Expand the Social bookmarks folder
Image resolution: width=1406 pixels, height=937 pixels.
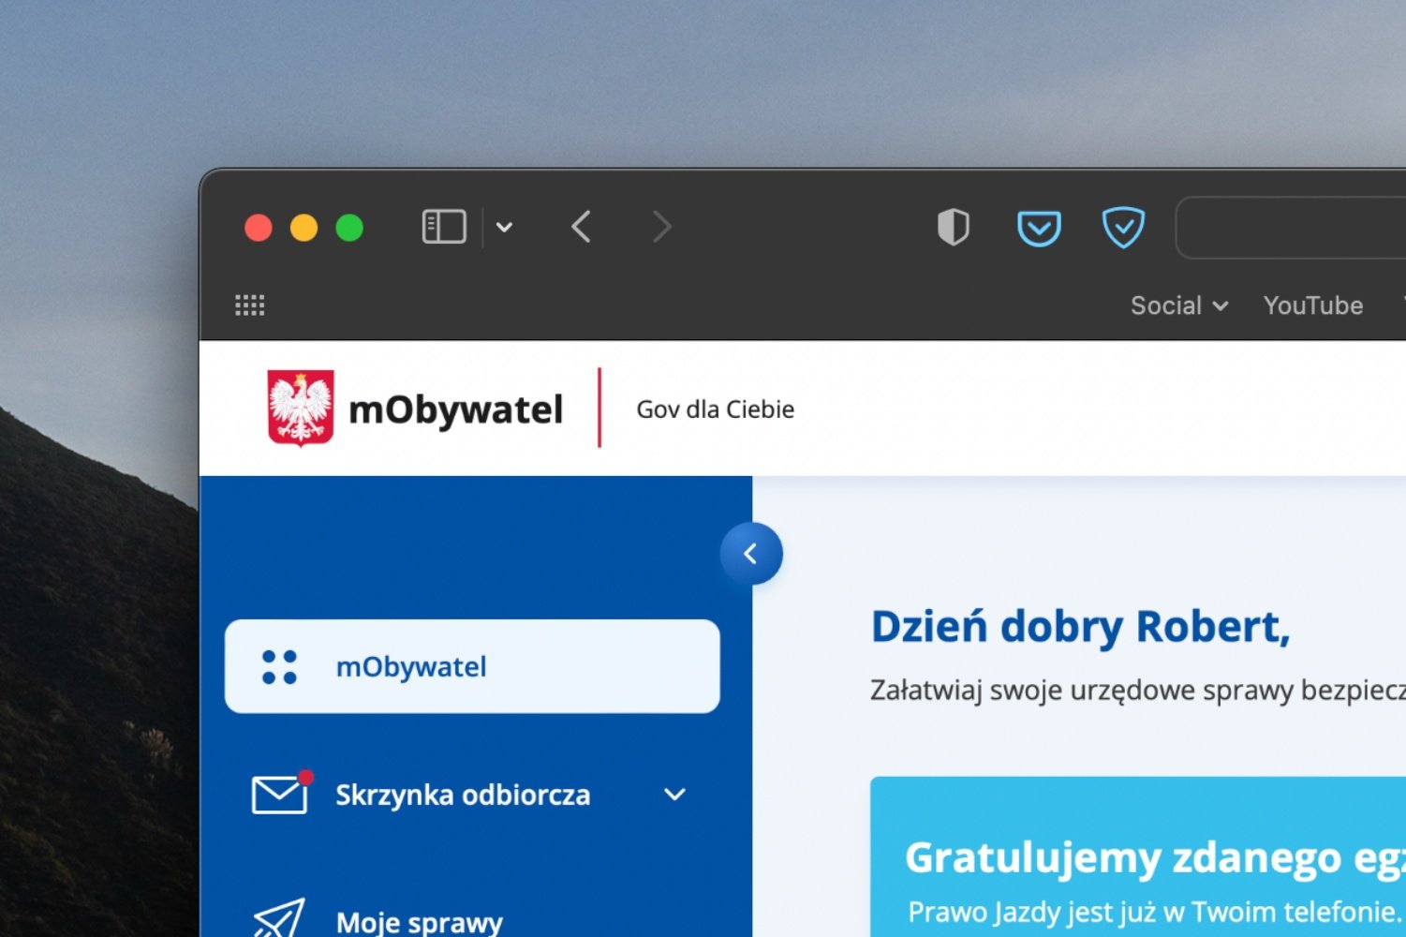pyautogui.click(x=1179, y=305)
